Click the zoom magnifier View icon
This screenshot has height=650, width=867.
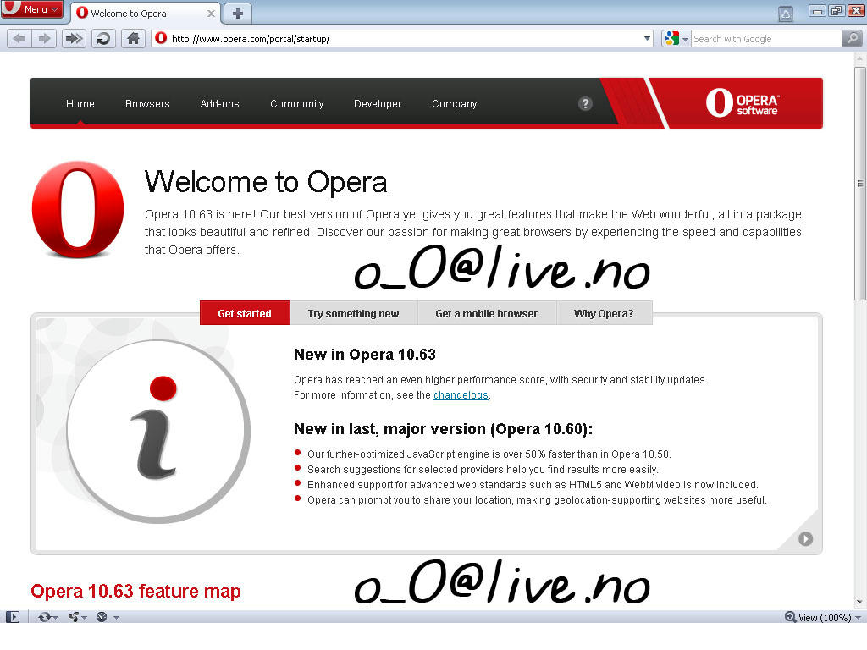(790, 617)
